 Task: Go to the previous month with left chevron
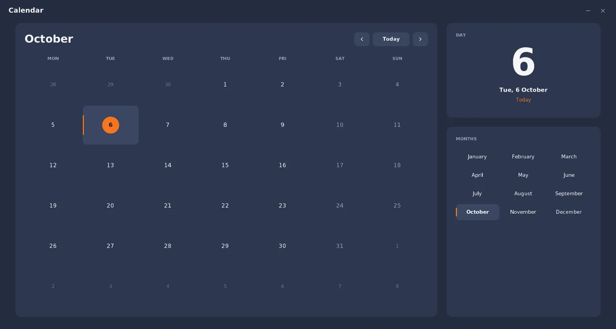pos(362,39)
